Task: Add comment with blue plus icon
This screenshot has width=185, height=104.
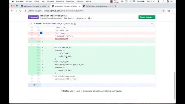Action: 41,33
